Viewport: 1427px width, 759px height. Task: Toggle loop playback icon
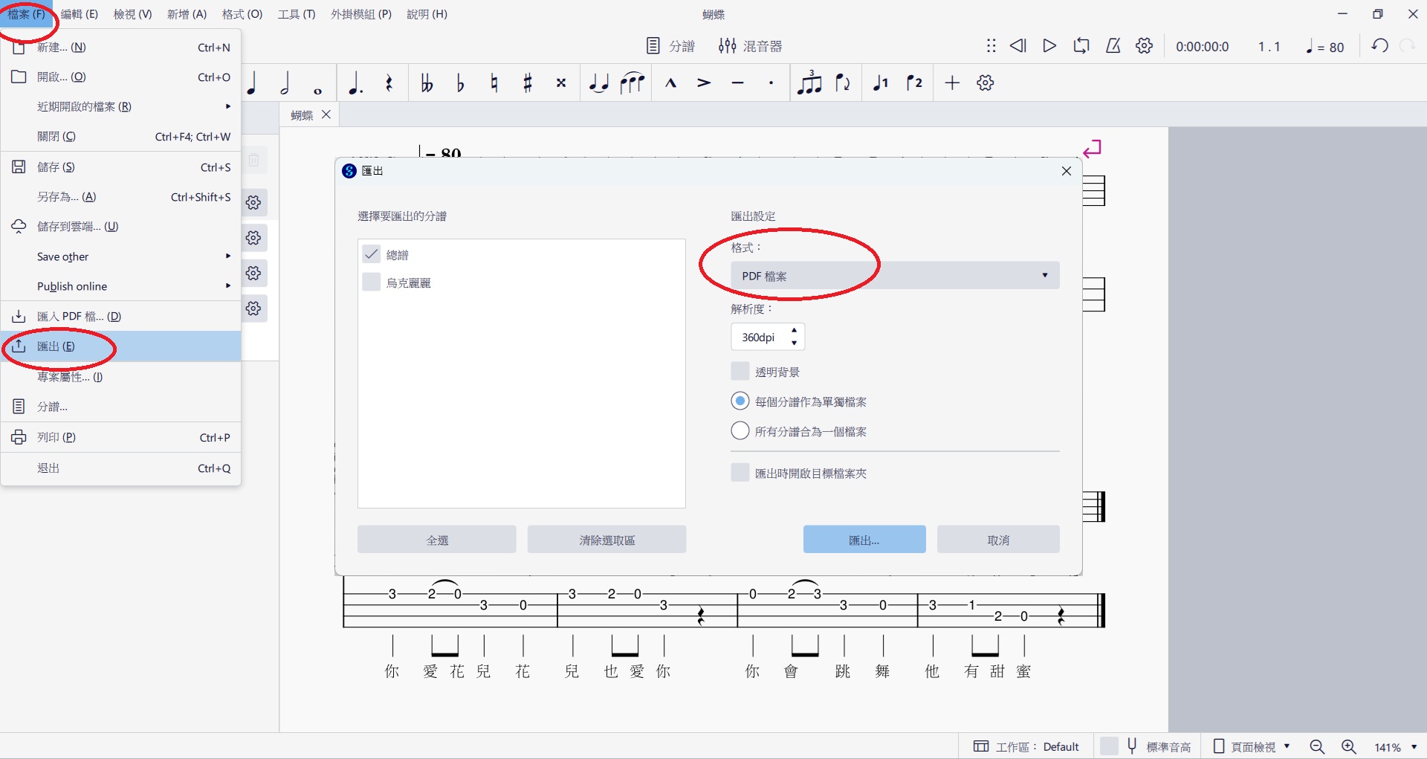coord(1081,46)
